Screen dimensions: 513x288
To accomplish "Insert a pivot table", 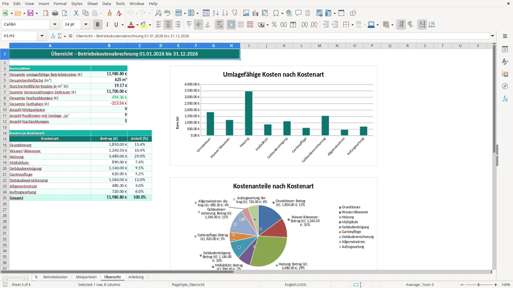I will [265, 13].
